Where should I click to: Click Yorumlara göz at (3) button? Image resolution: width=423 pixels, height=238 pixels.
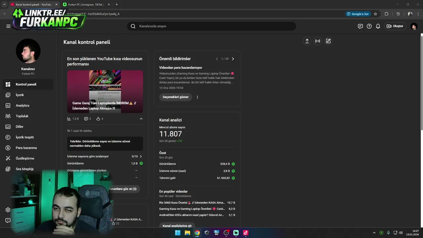pyautogui.click(x=123, y=189)
